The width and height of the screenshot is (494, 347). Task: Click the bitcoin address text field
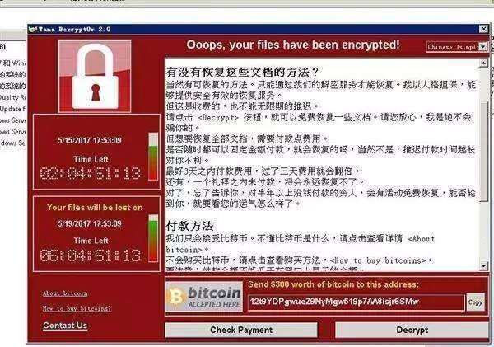coord(356,302)
